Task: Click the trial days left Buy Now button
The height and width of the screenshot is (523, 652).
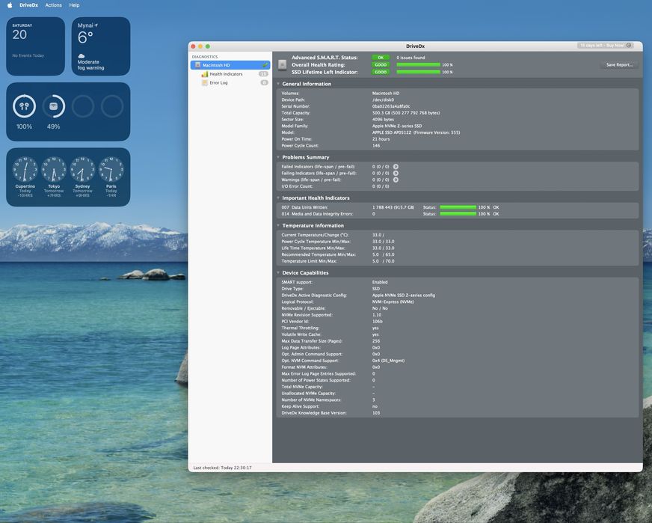Action: coord(606,46)
